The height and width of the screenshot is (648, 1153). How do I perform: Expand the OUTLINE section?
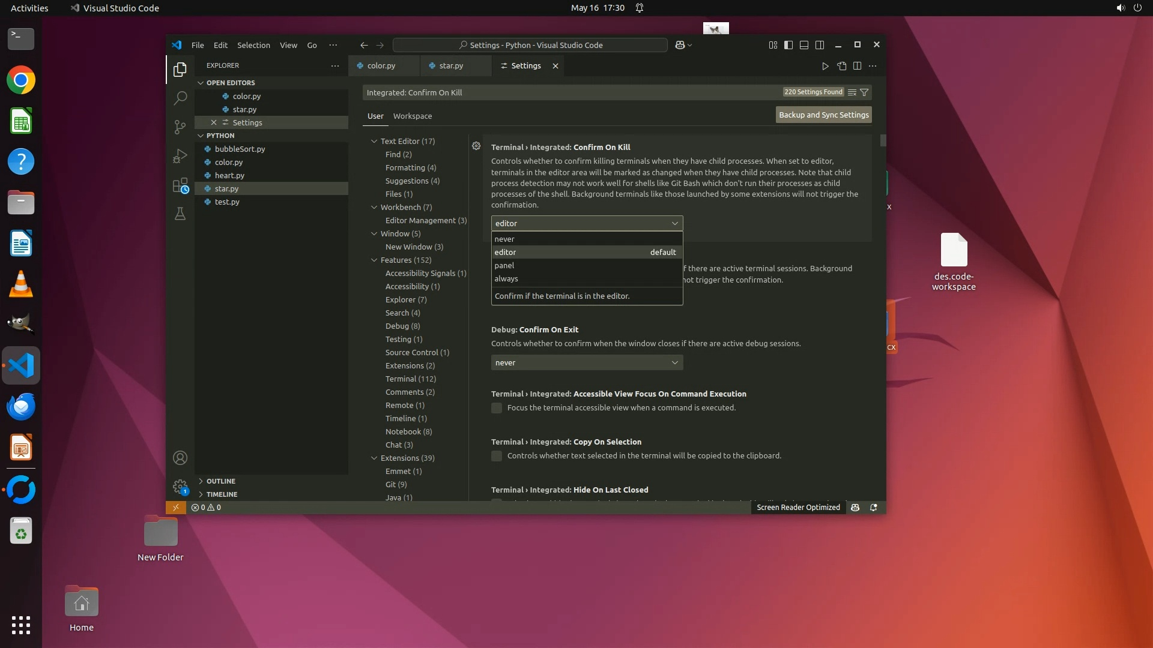coord(220,481)
